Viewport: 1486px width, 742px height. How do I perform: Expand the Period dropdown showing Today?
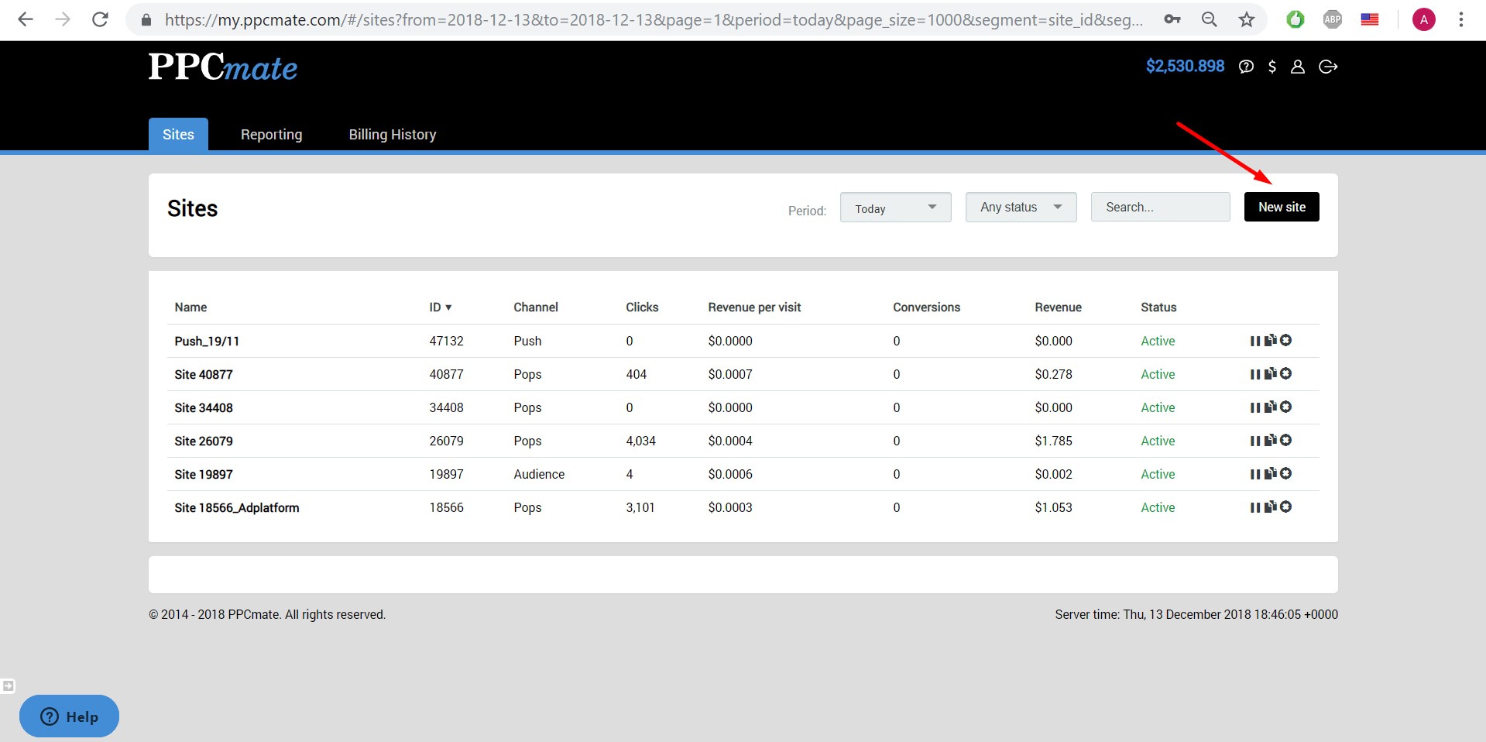895,208
